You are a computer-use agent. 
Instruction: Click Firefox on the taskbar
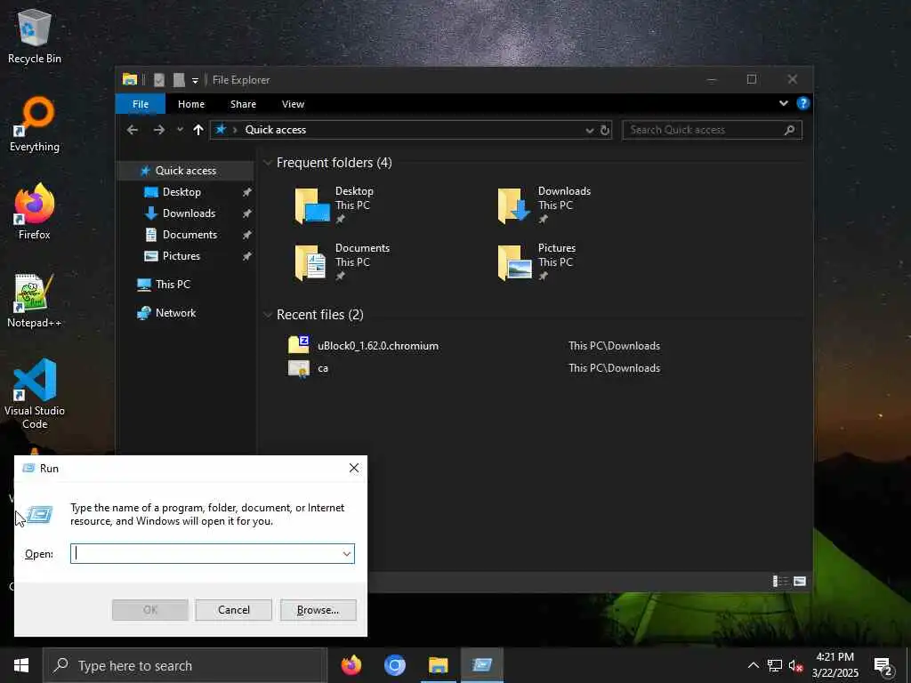click(351, 665)
